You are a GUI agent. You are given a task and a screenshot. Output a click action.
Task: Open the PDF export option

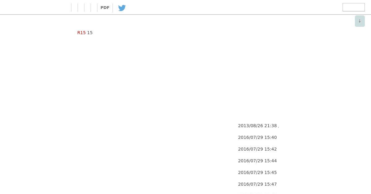click(105, 8)
